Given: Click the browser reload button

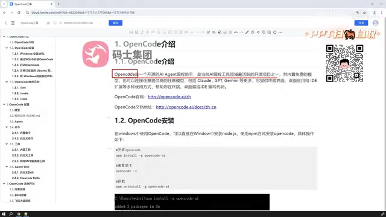Looking at the screenshot, I should tap(19, 13).
